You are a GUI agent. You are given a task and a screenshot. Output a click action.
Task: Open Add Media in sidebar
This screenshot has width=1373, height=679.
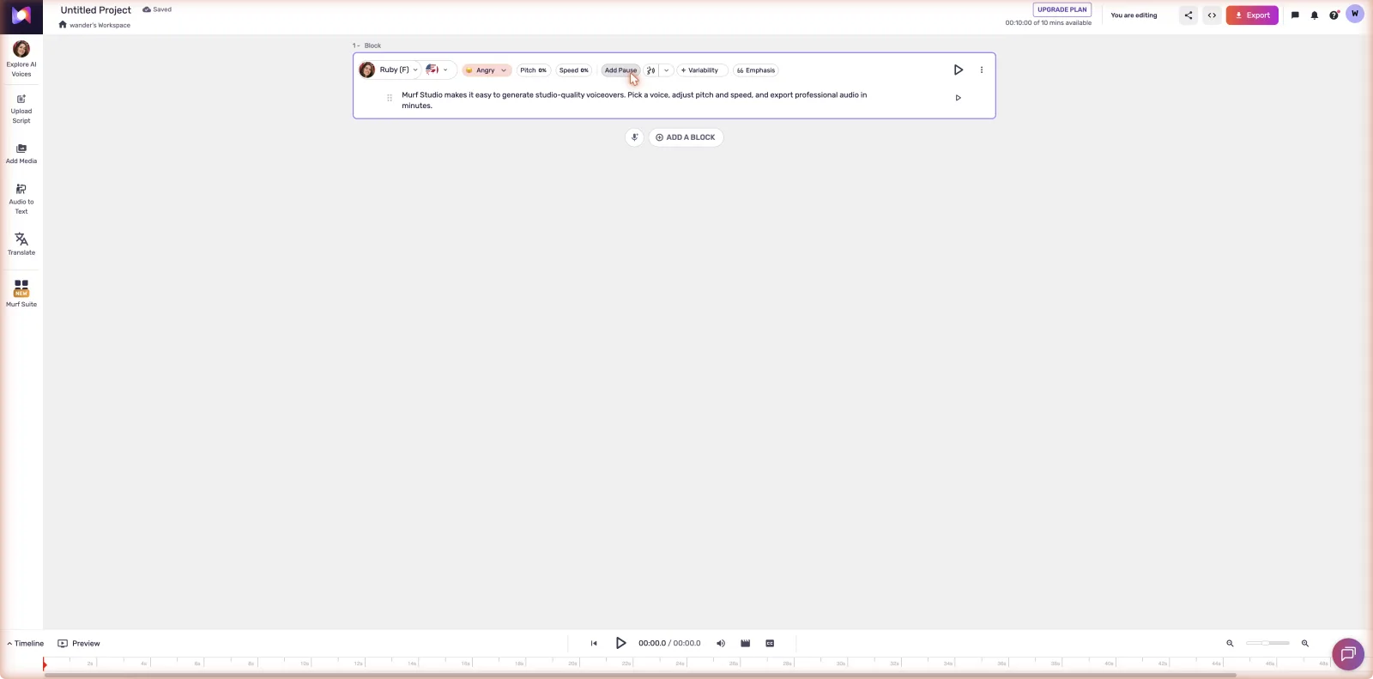pos(21,154)
